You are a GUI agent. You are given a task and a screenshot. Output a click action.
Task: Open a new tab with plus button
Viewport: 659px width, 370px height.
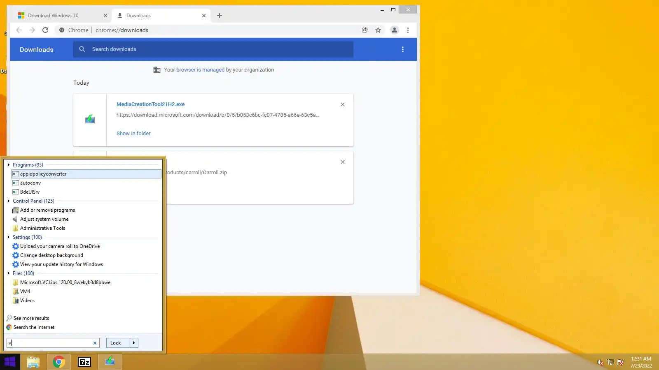[x=220, y=16]
